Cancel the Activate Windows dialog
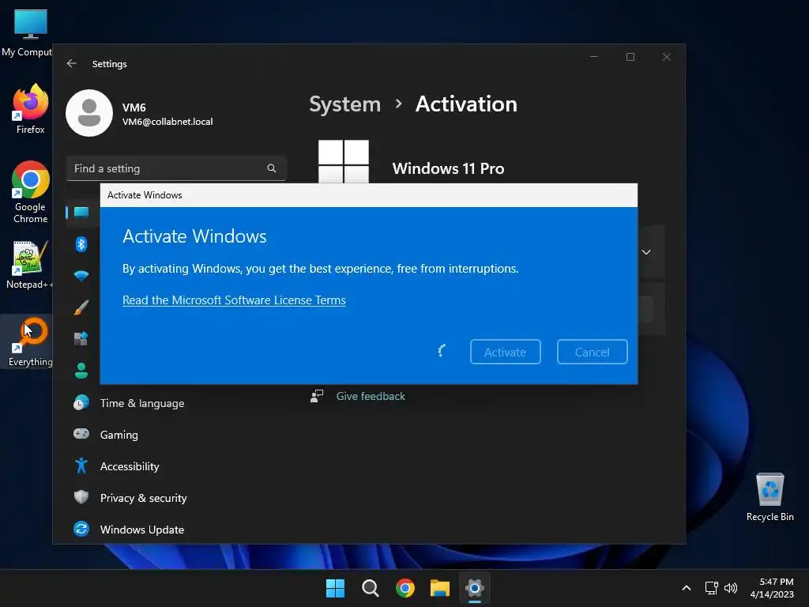809x607 pixels. click(x=592, y=352)
